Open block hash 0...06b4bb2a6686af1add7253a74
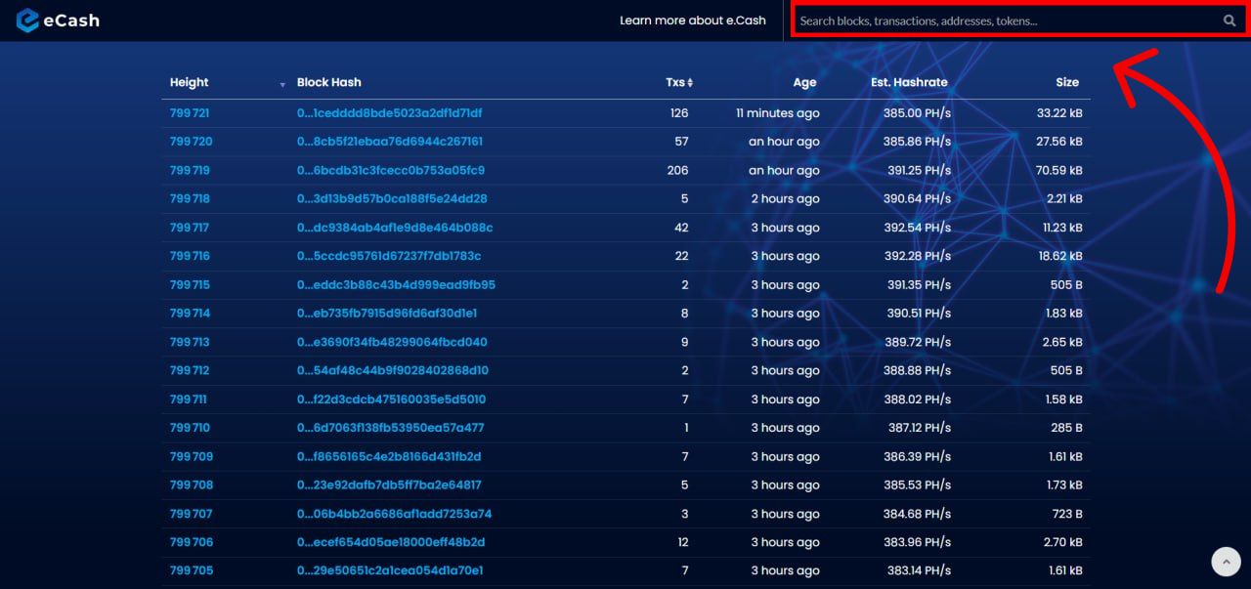The height and width of the screenshot is (589, 1251). 394,514
